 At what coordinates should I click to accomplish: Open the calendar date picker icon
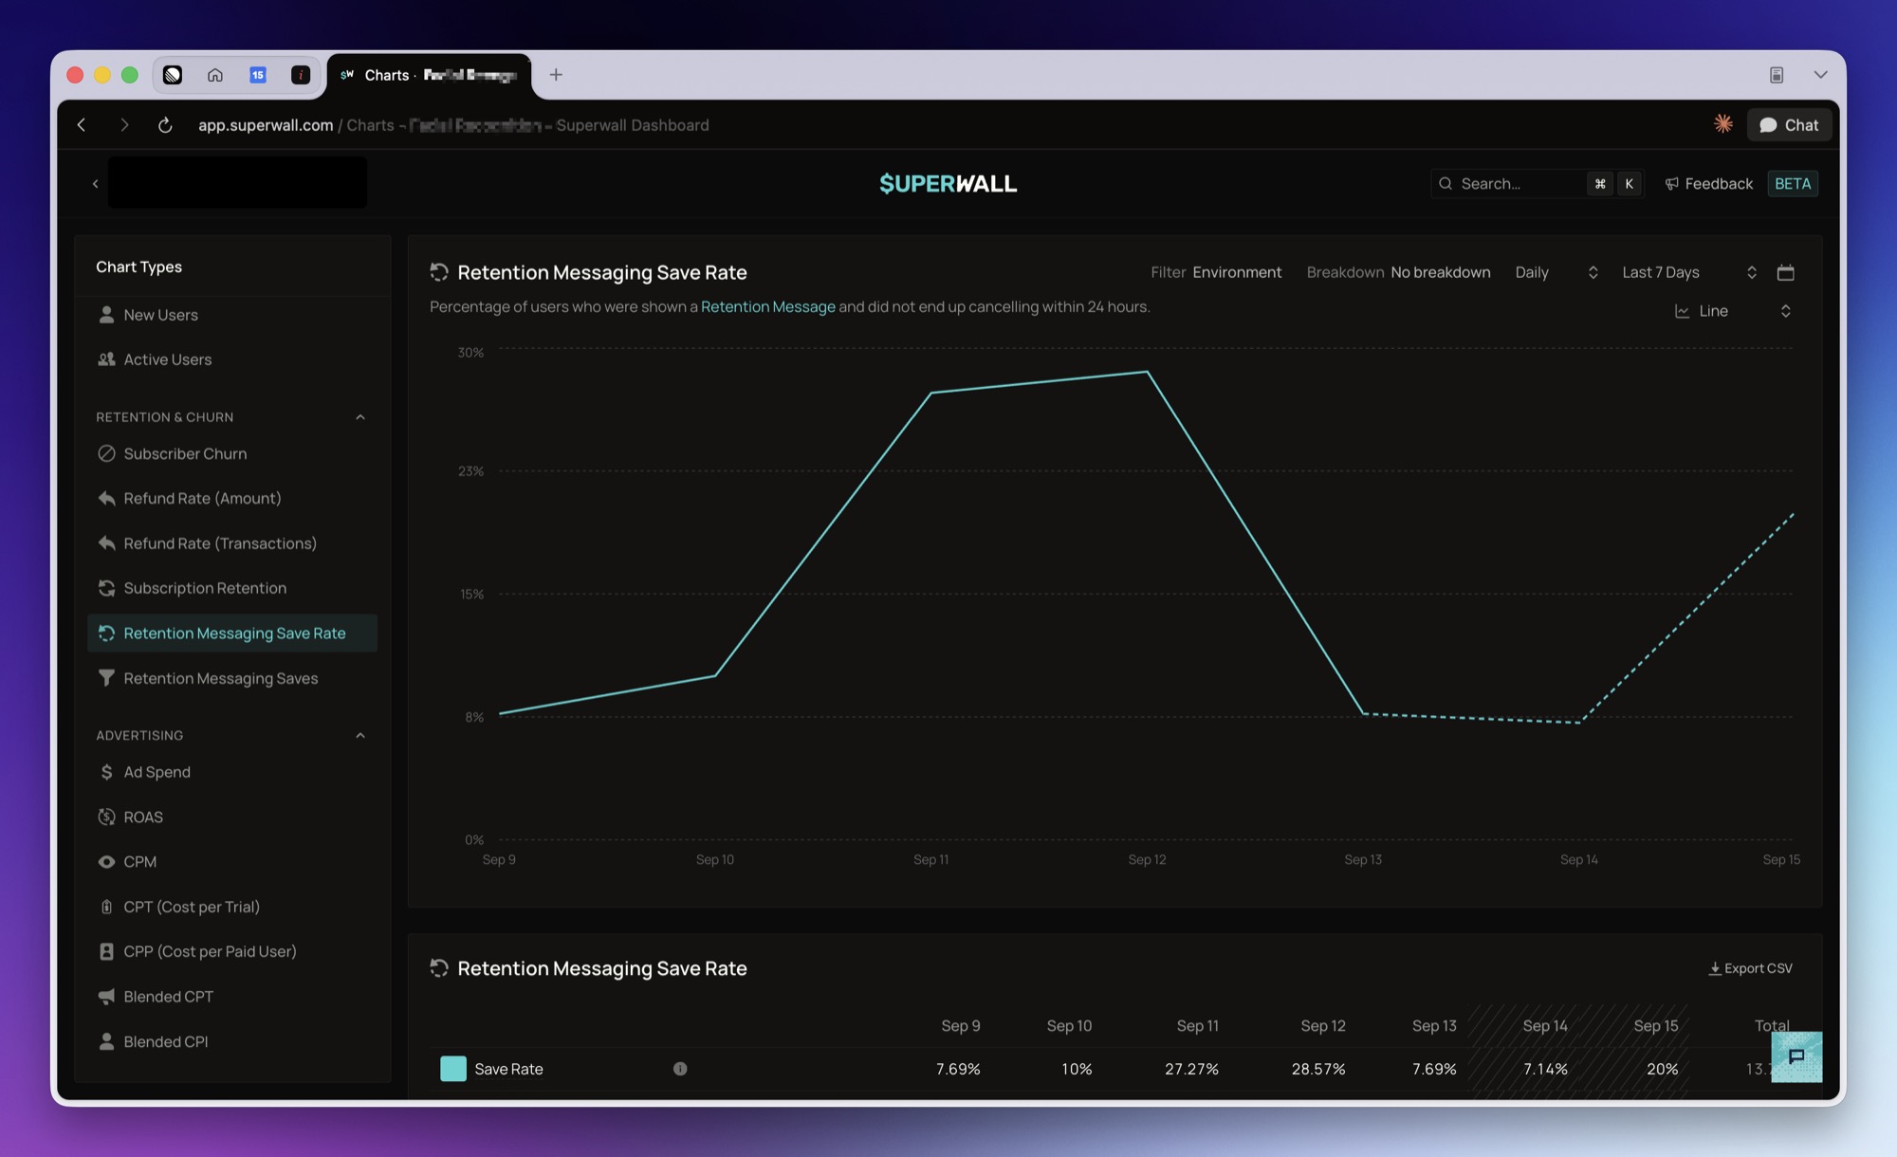pos(1785,272)
